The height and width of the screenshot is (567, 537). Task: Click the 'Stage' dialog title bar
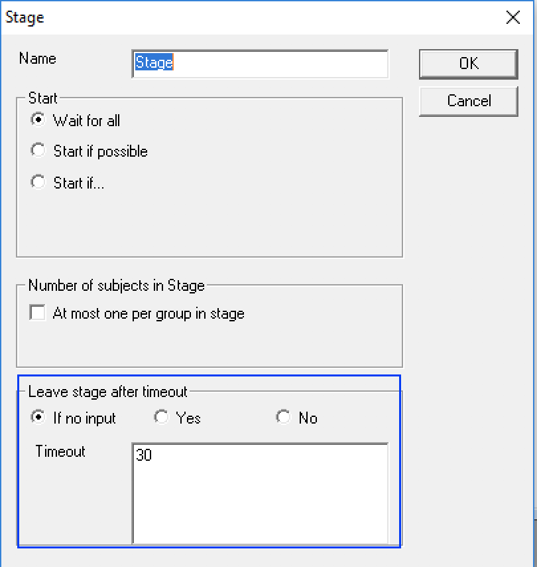199,18
